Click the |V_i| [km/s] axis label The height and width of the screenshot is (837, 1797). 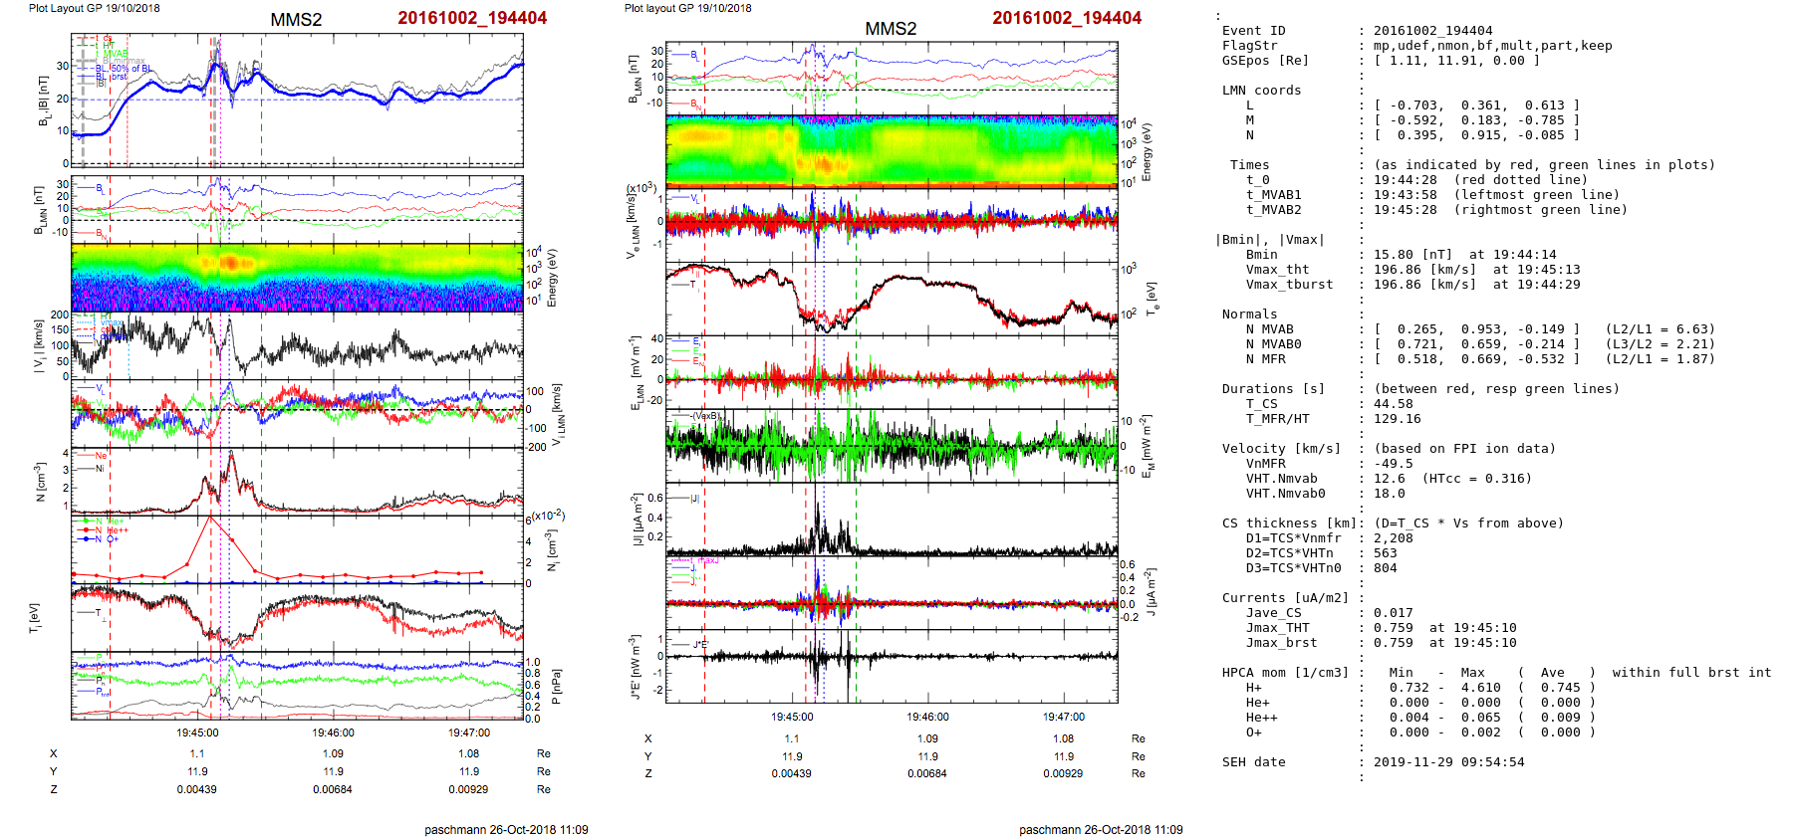click(39, 347)
